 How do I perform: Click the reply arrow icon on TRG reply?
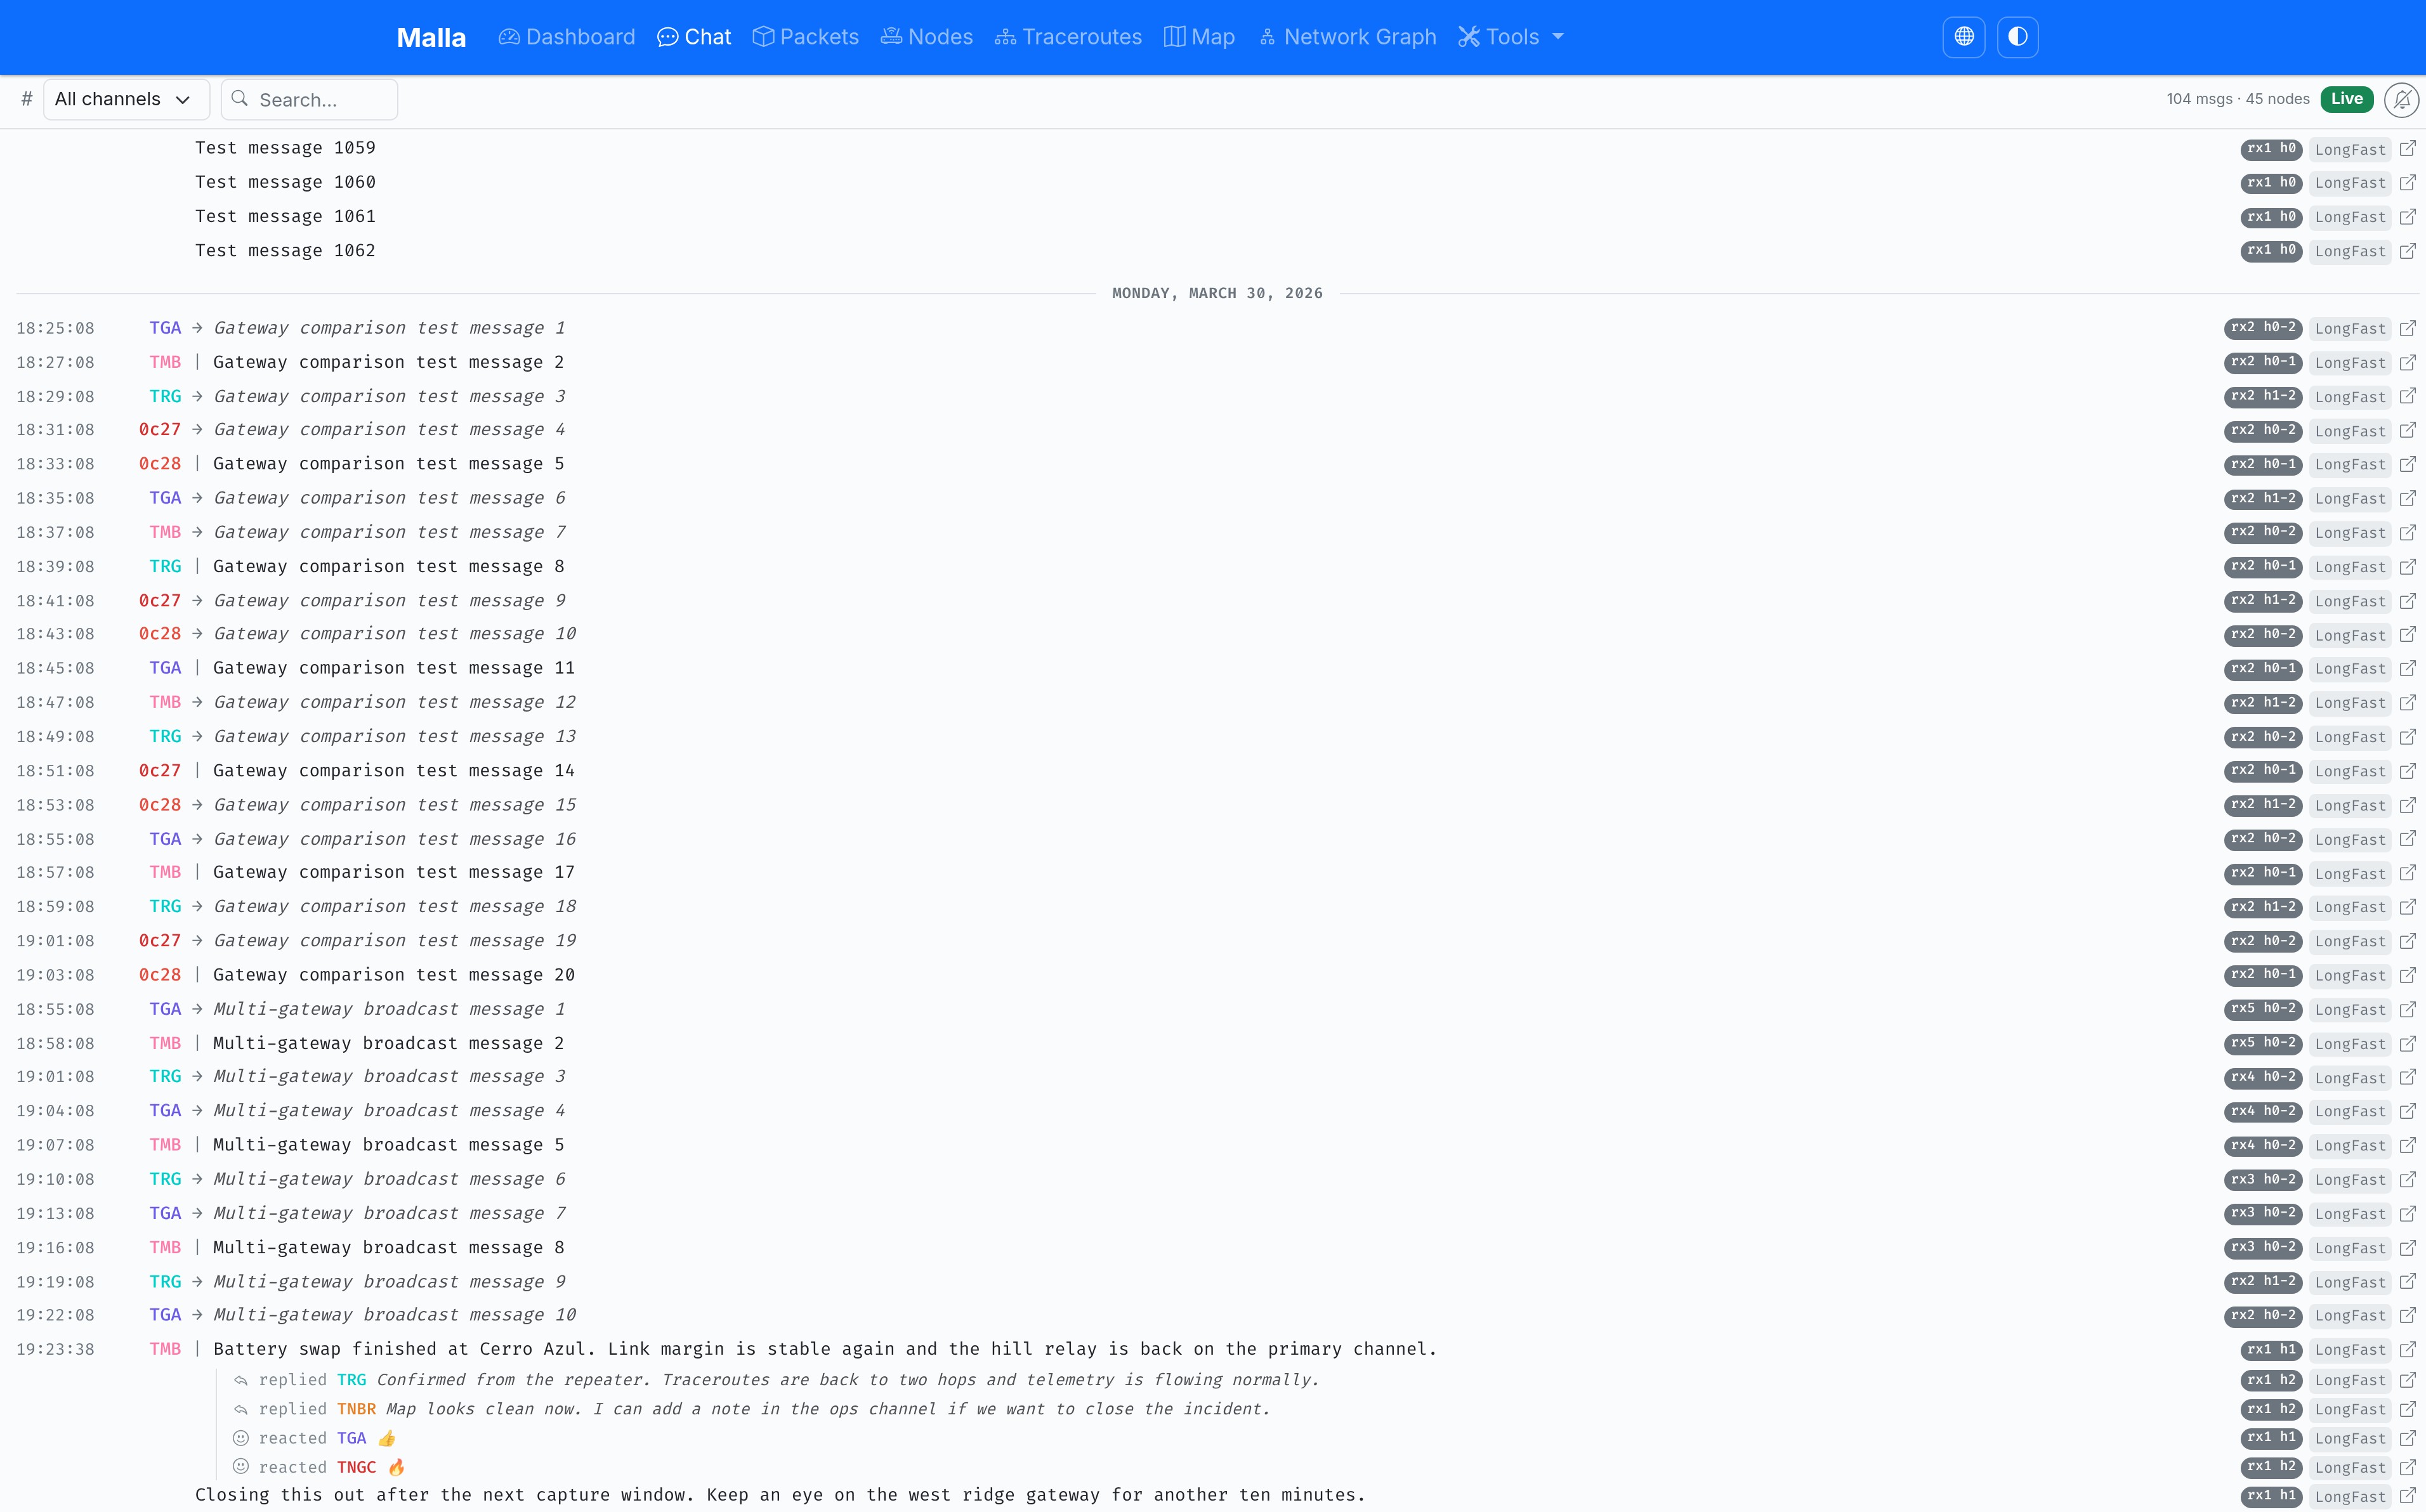tap(241, 1380)
